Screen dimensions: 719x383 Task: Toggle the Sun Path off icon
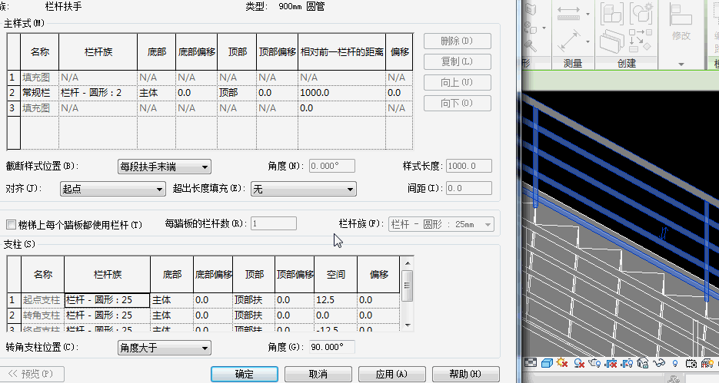[562, 363]
